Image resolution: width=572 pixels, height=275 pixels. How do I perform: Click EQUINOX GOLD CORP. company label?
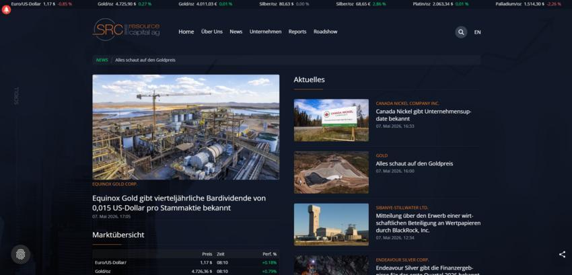115,184
